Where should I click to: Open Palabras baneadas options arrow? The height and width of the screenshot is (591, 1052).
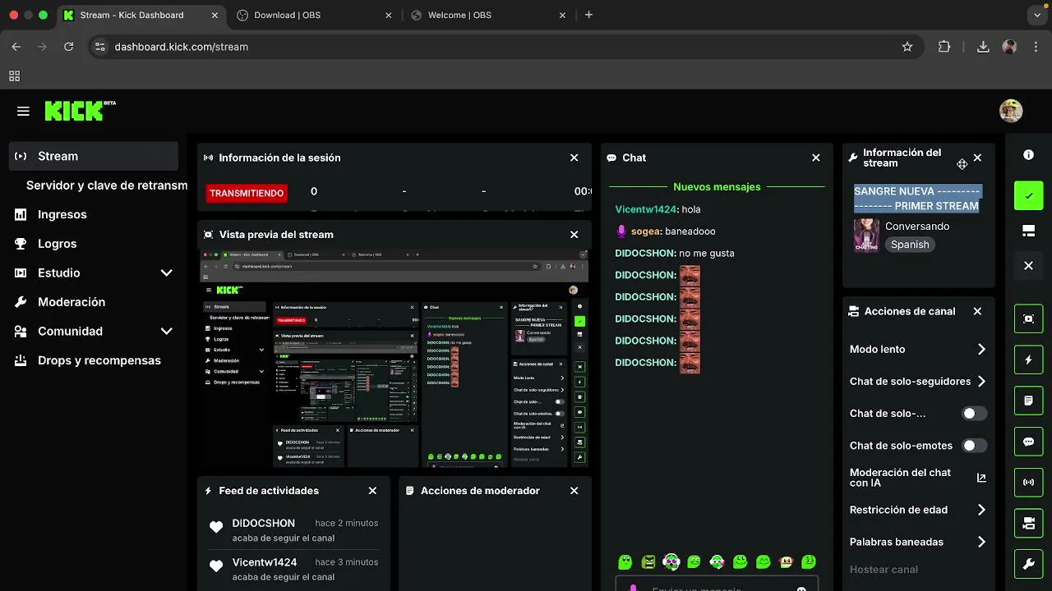(981, 542)
